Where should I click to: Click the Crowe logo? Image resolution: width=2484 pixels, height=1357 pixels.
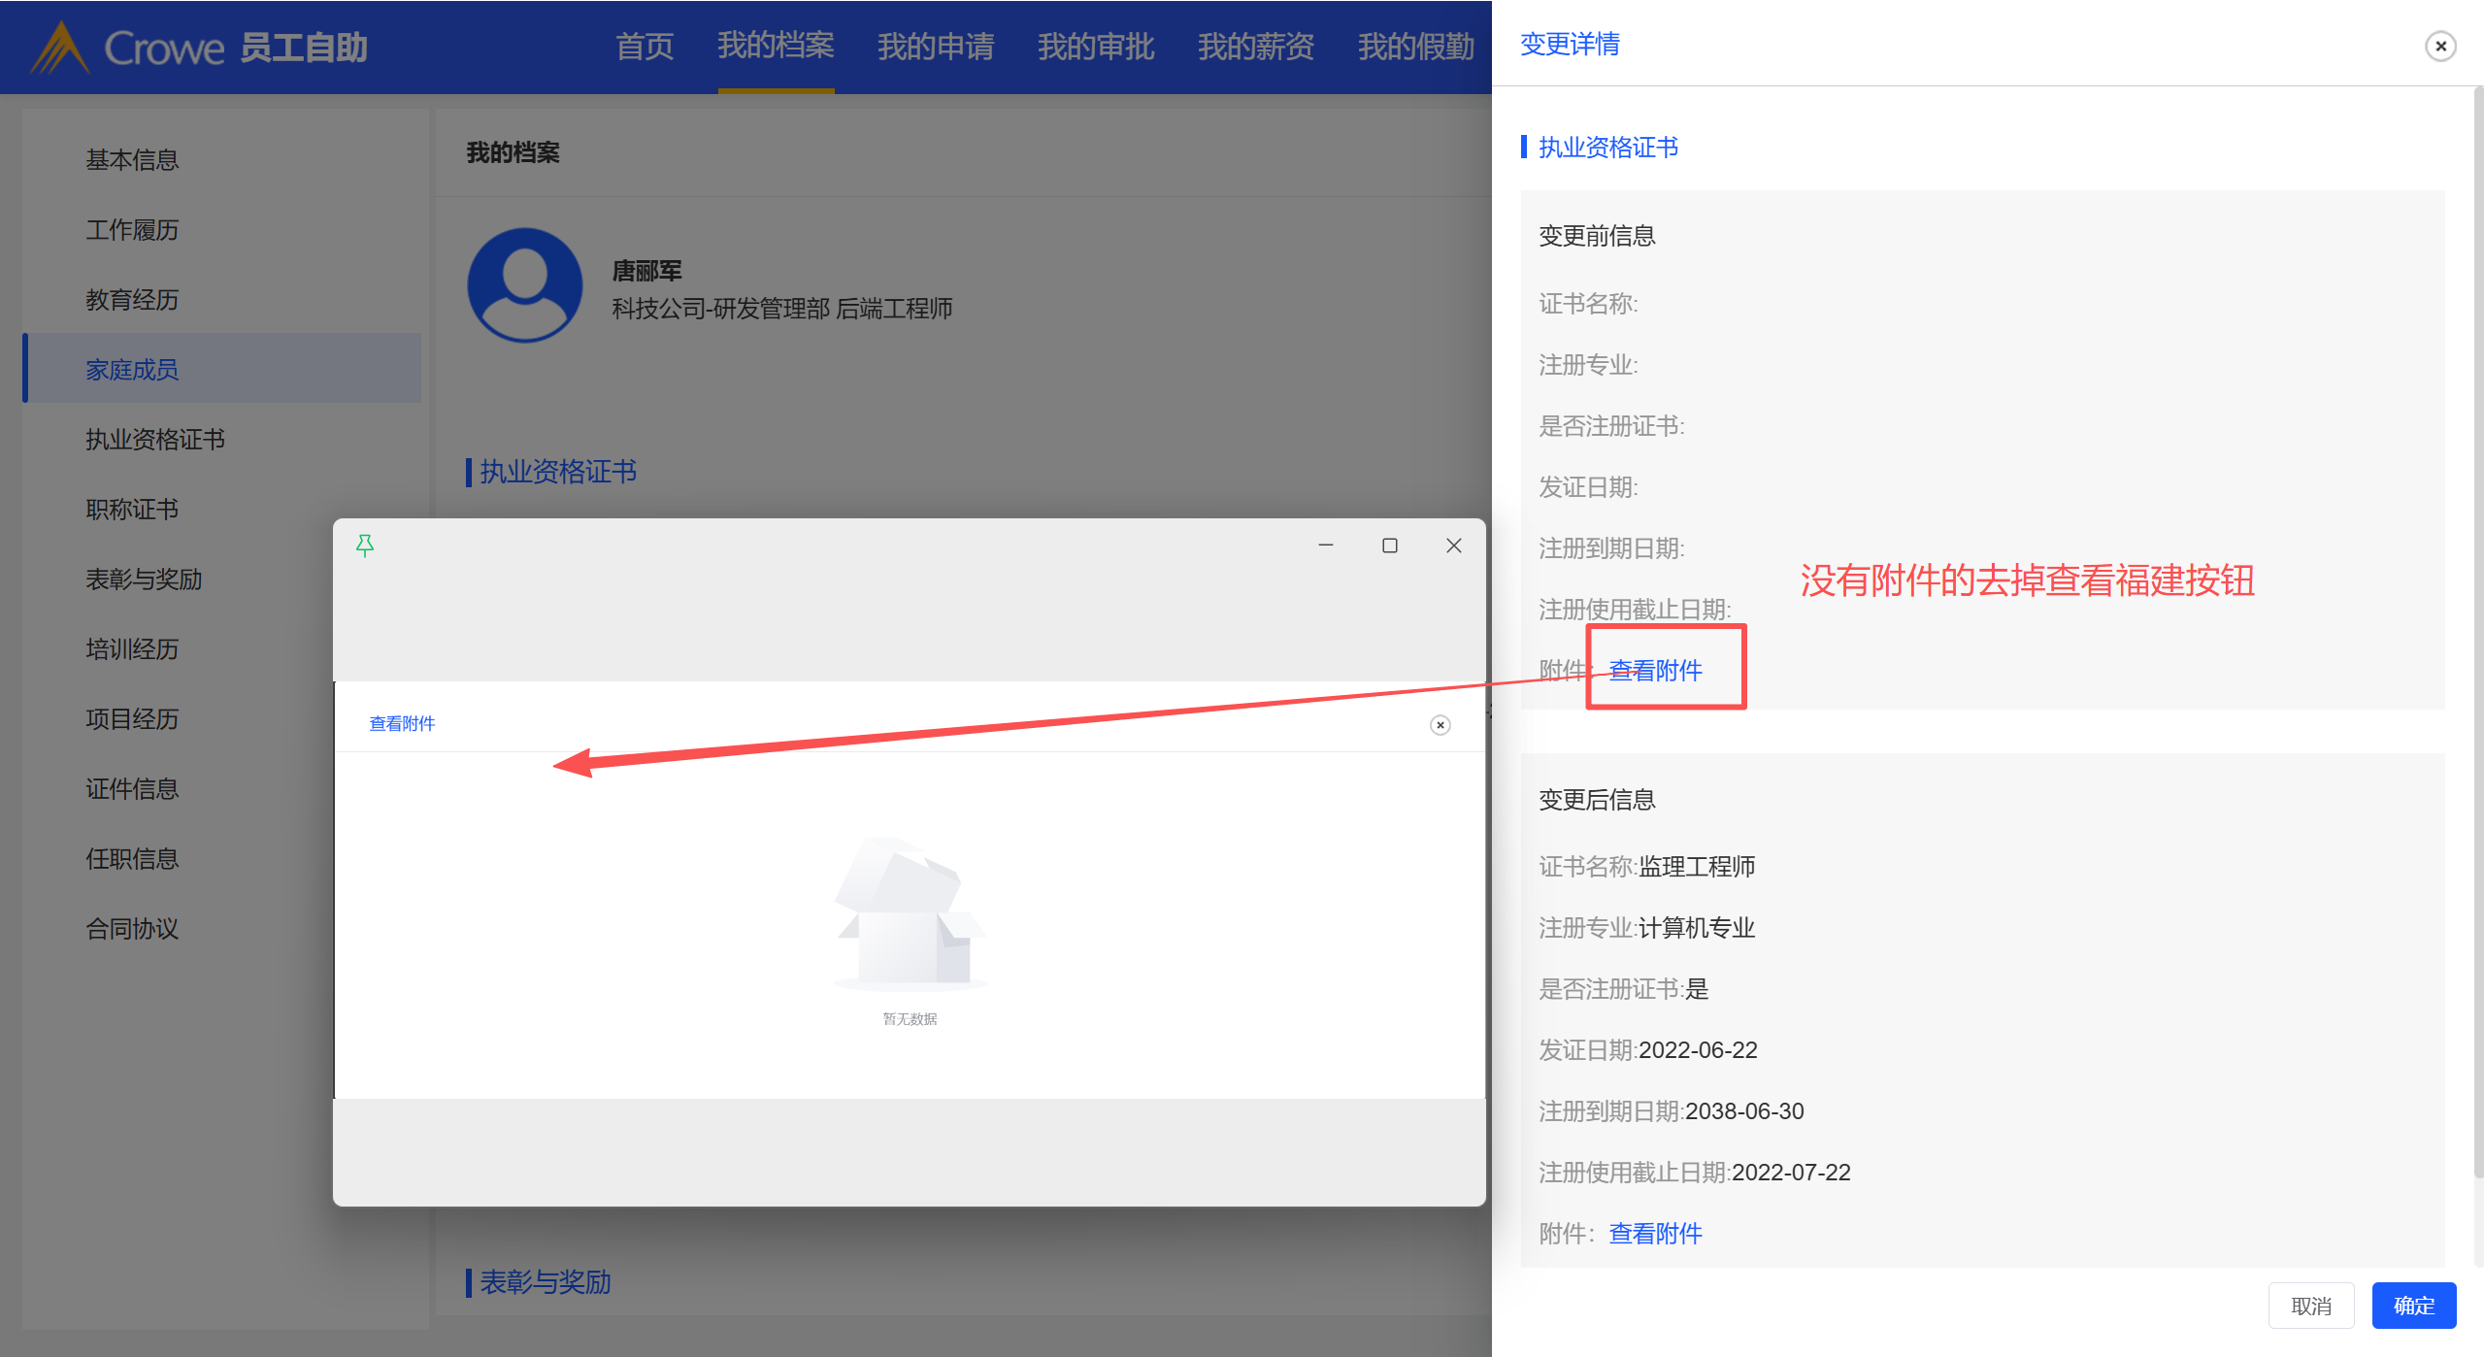[x=62, y=48]
